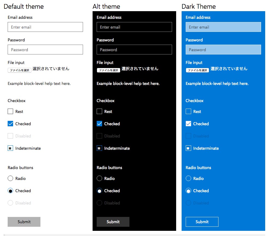Open the file chooser in Alt theme
The image size is (272, 236).
click(x=108, y=70)
